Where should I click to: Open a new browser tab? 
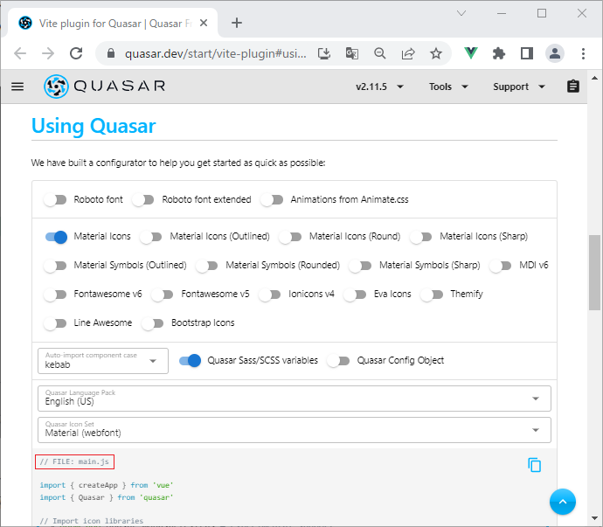pyautogui.click(x=237, y=23)
